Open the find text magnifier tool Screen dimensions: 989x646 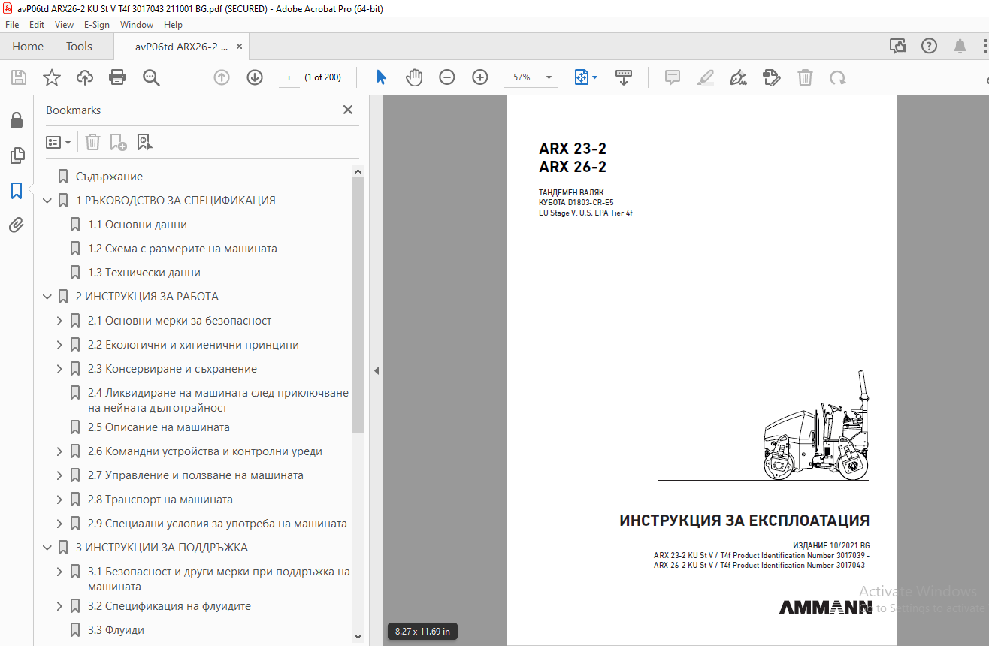point(151,77)
